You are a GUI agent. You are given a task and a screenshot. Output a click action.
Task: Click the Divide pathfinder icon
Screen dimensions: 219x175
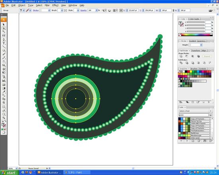tap(181, 63)
